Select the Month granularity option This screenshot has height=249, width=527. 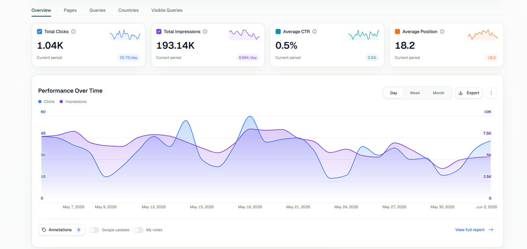tap(438, 93)
